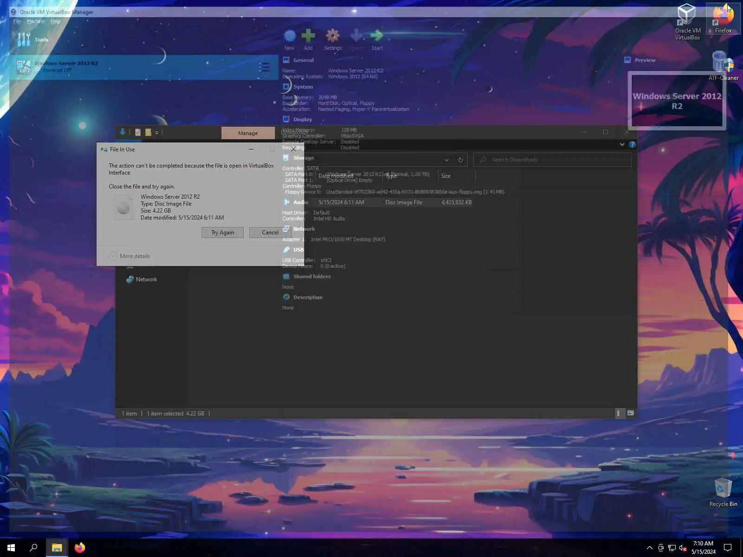743x557 pixels.
Task: Open the ATF-Cleaner desktop icon
Action: click(x=723, y=65)
